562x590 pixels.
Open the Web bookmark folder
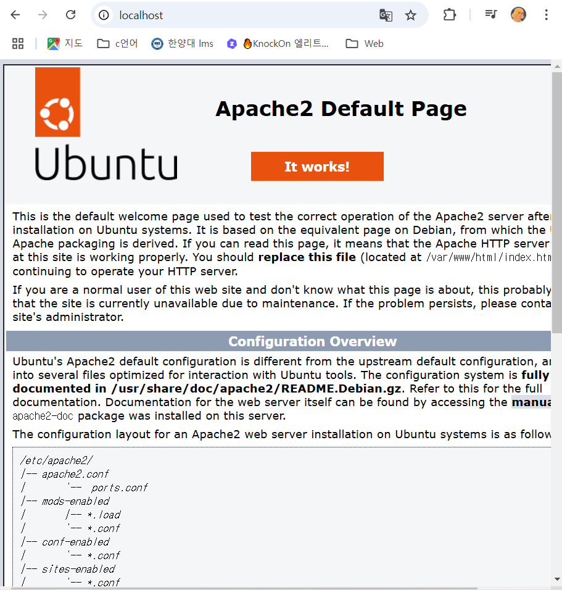365,44
